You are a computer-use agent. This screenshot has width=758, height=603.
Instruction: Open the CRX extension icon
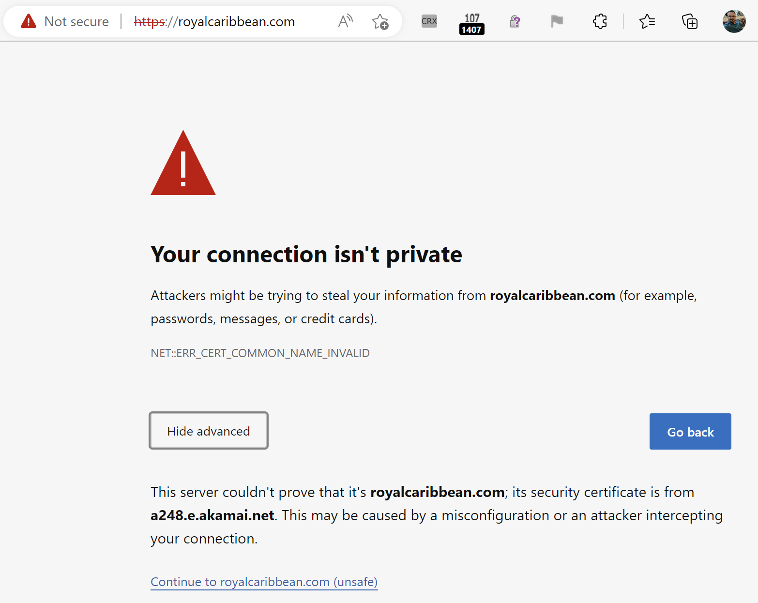[429, 21]
